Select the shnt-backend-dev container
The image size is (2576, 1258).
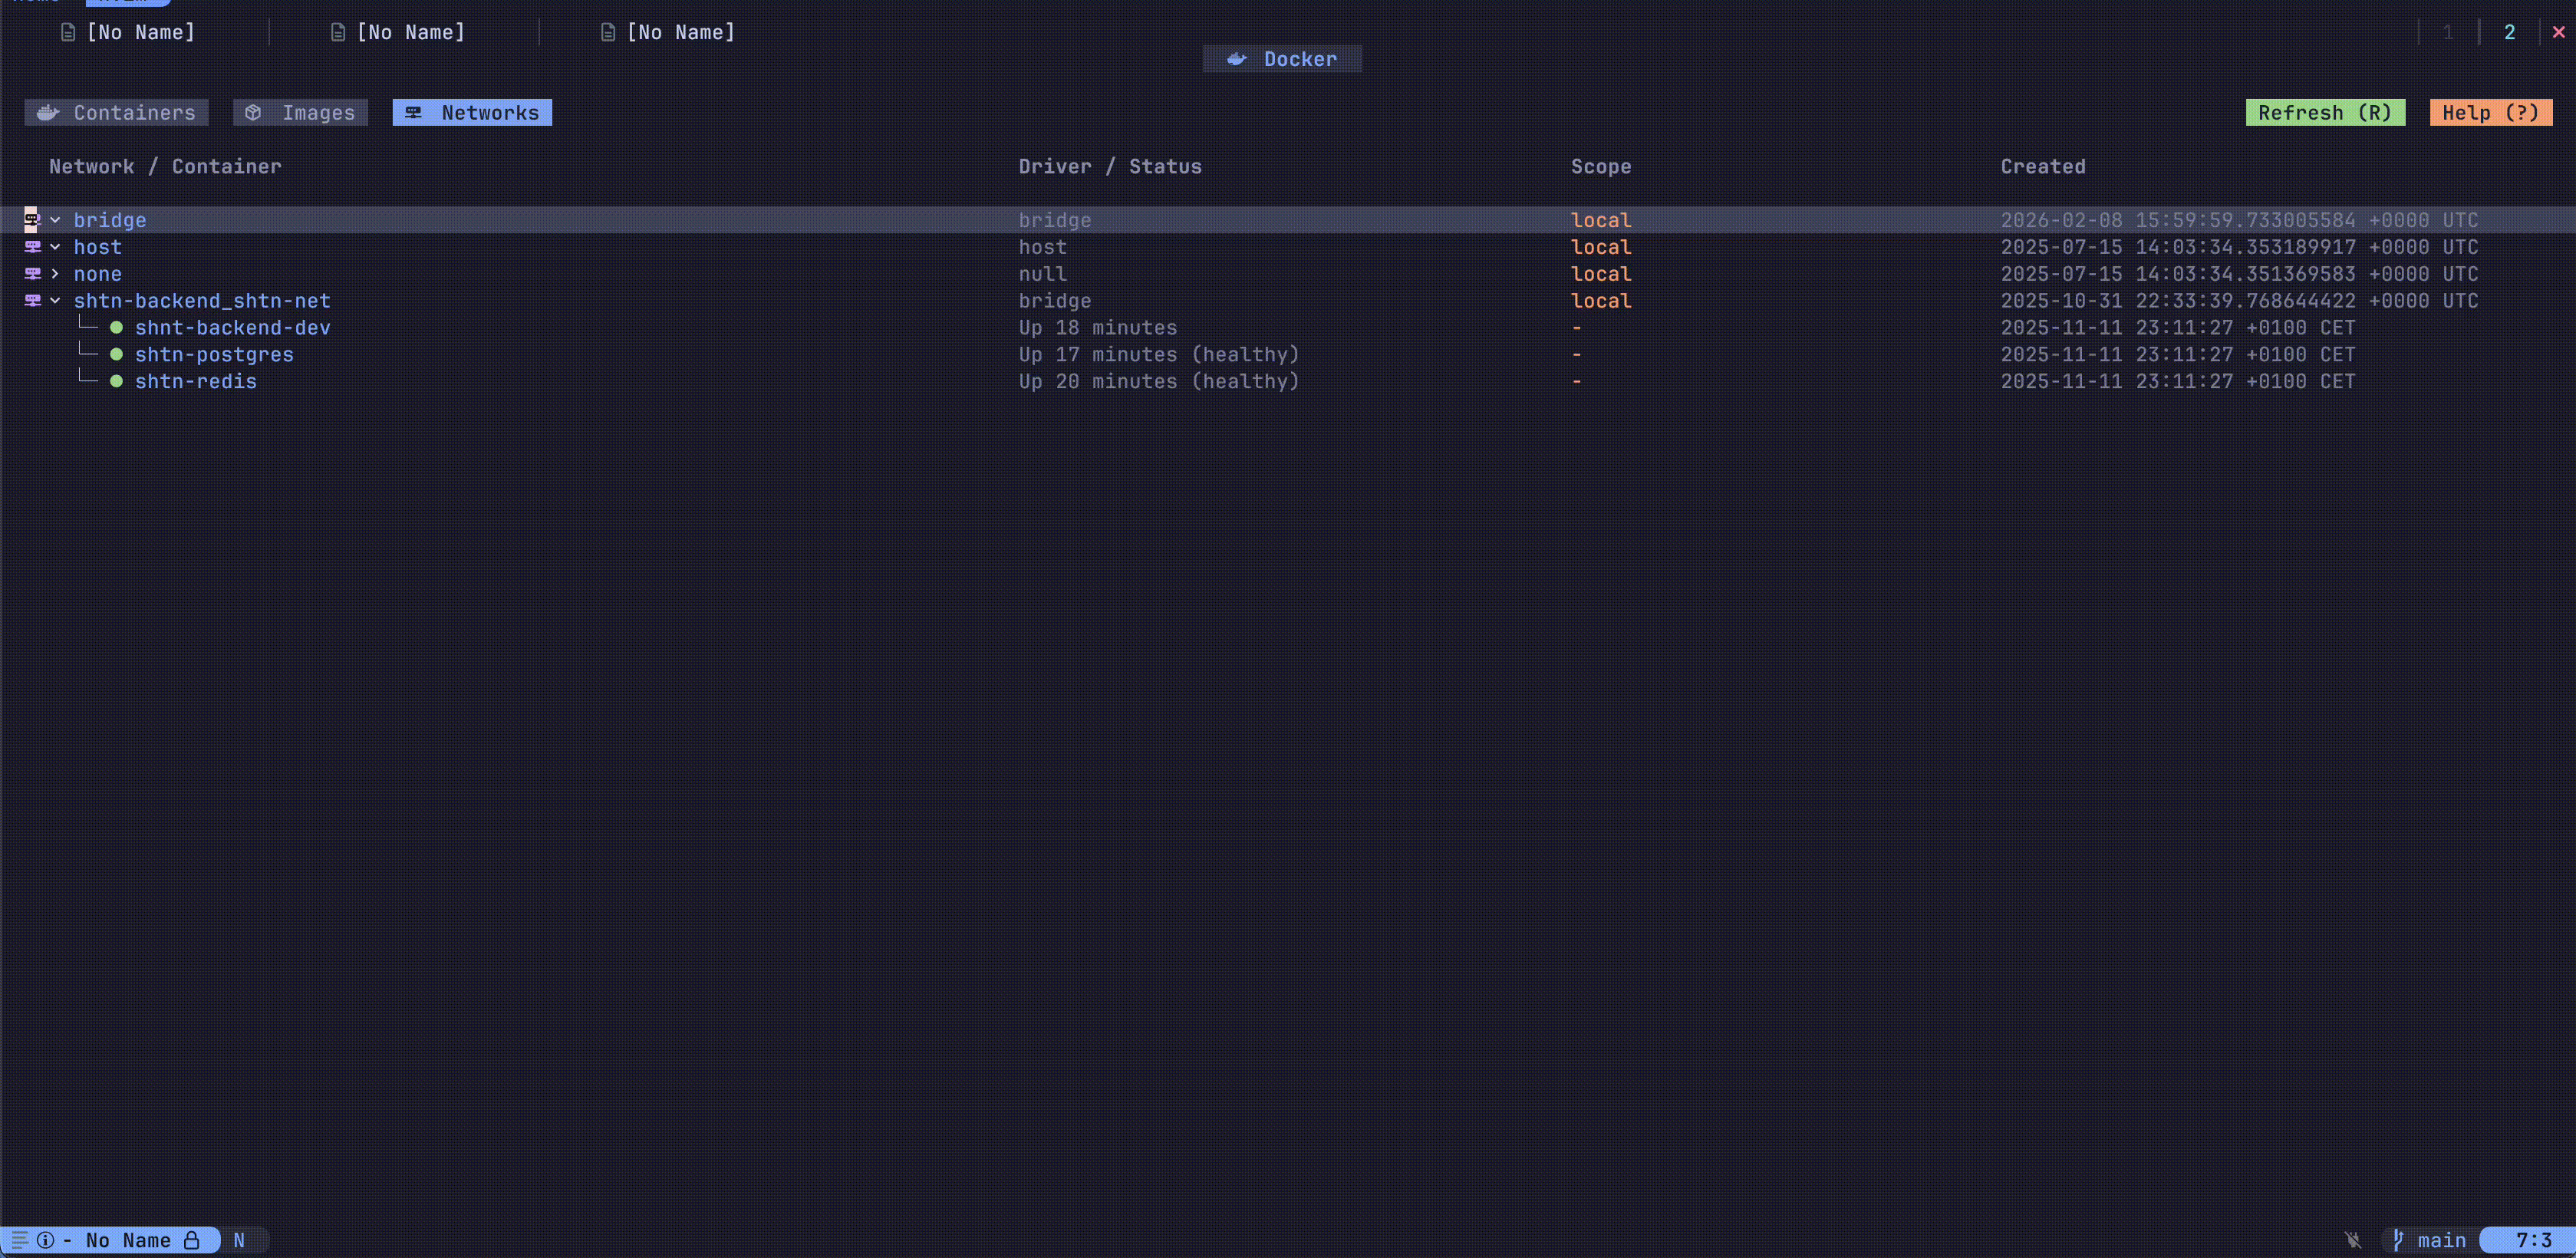point(232,328)
